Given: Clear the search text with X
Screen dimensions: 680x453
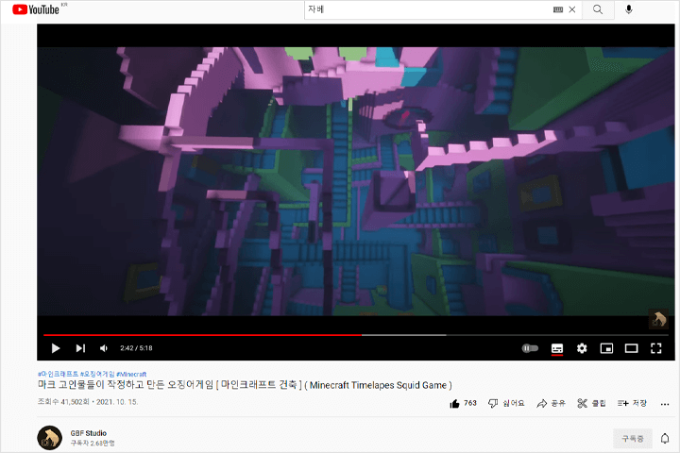Looking at the screenshot, I should click(572, 9).
